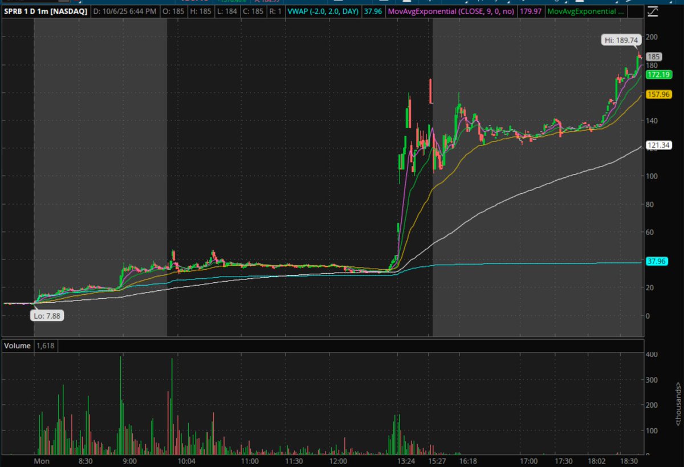Click the 9:00 time axis label
The image size is (684, 467).
pos(129,460)
